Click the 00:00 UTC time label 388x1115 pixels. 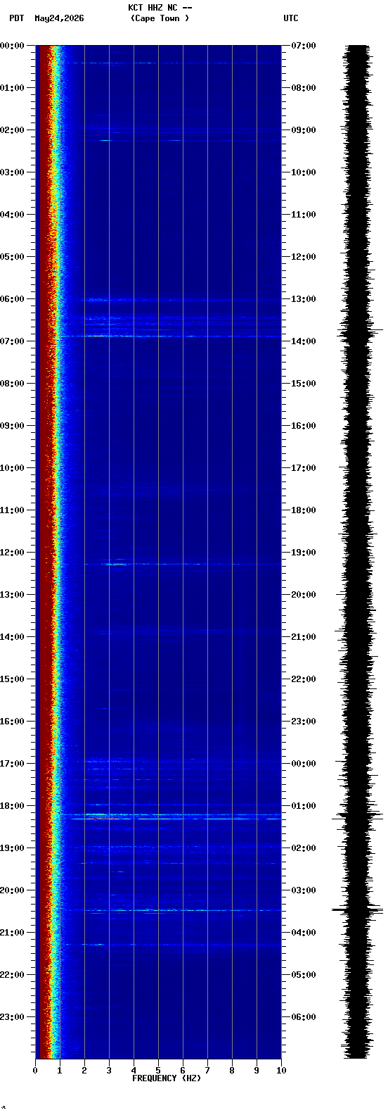coord(303,764)
